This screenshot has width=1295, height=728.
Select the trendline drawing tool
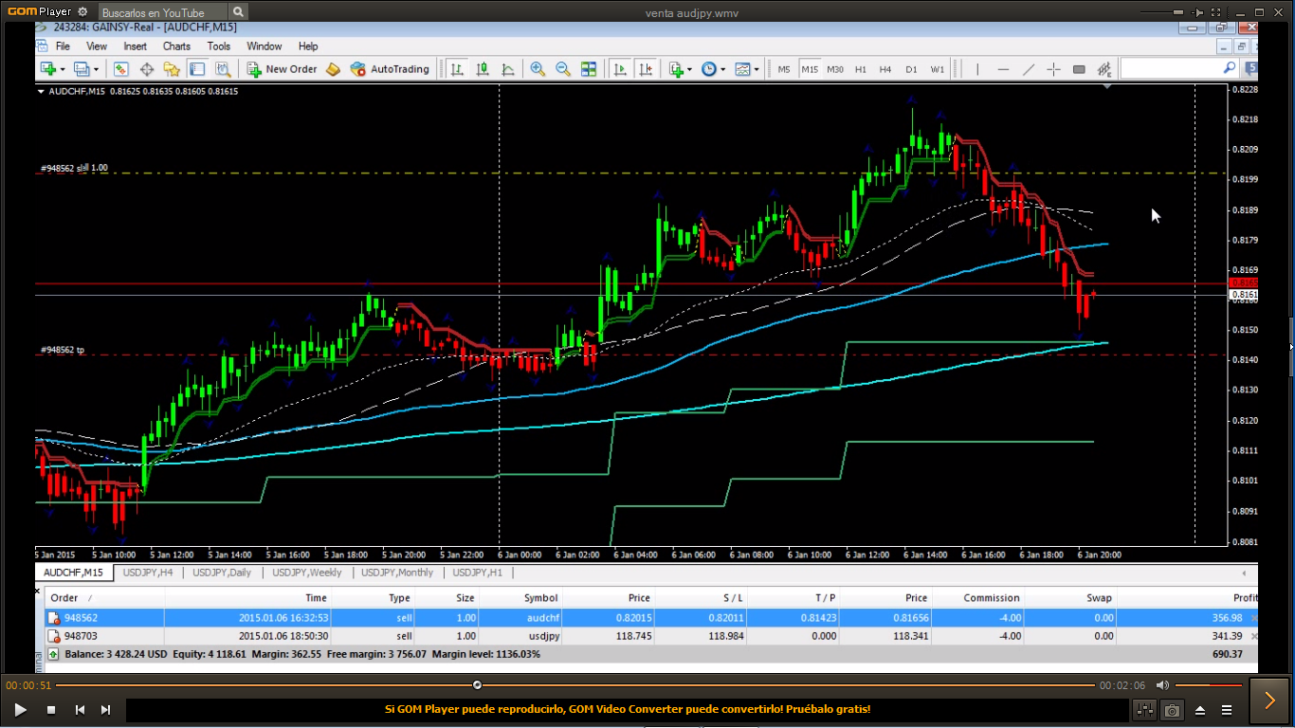(1029, 69)
